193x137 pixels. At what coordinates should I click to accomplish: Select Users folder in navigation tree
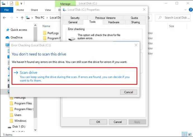coord(18,115)
